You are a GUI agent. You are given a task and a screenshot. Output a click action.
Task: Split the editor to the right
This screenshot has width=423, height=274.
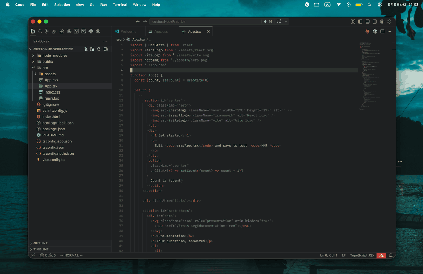tap(382, 31)
